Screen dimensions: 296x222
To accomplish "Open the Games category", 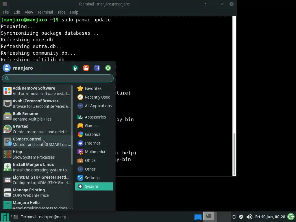I will click(x=94, y=126).
